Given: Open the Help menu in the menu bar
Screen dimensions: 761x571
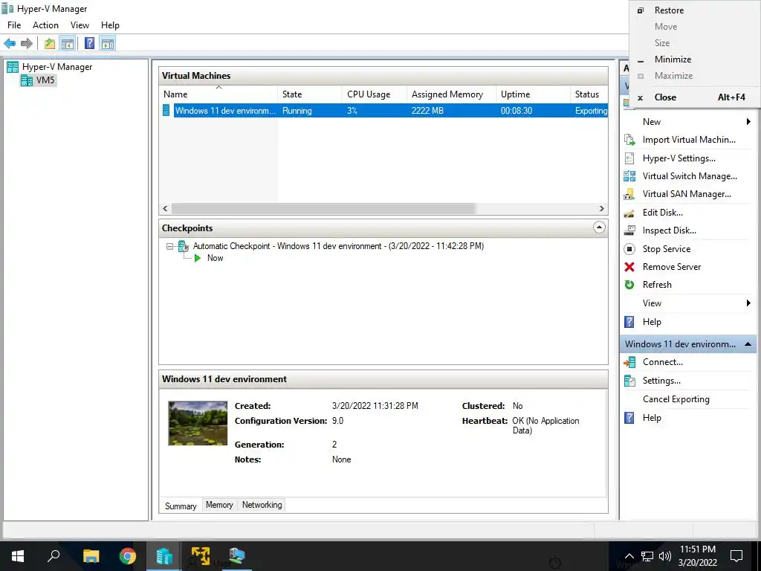Looking at the screenshot, I should (x=110, y=25).
